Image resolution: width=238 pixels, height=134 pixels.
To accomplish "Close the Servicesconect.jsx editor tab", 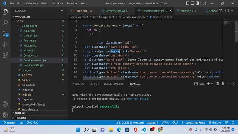I will pyautogui.click(x=171, y=11).
